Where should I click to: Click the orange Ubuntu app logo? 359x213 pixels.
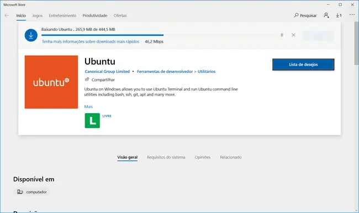click(x=51, y=82)
